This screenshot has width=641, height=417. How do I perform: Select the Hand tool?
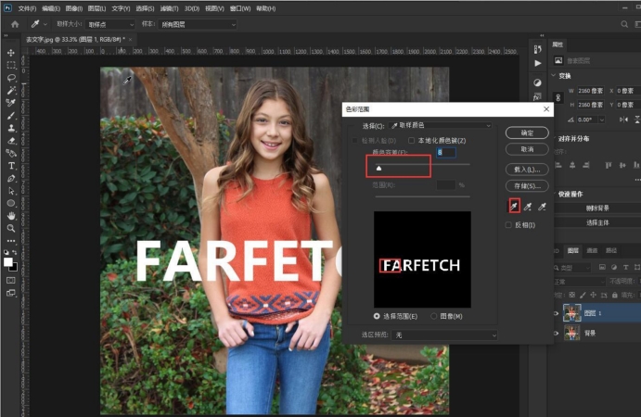(x=11, y=216)
